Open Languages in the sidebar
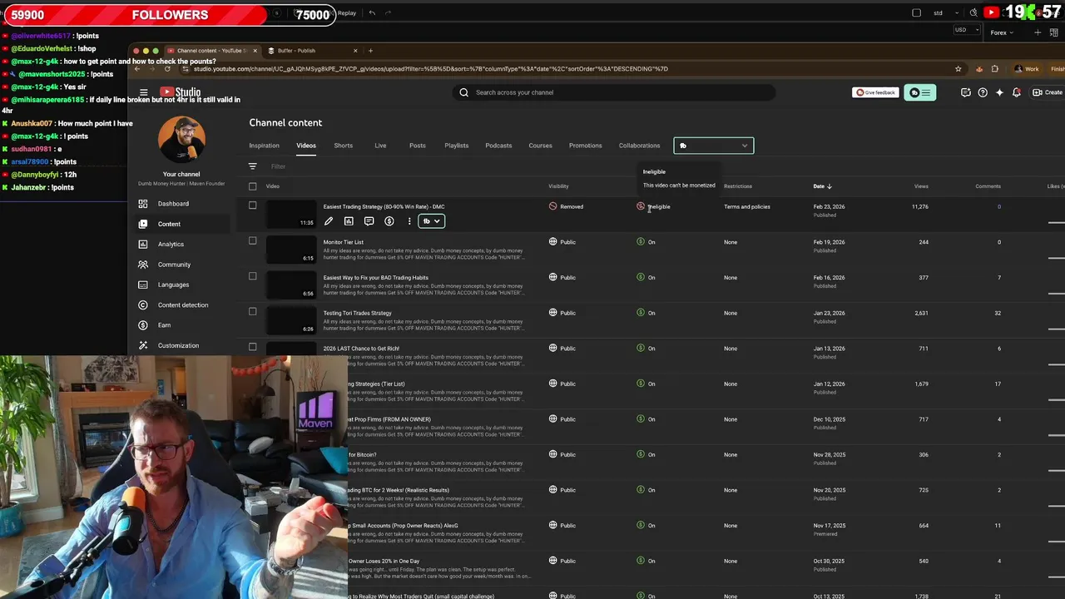Image resolution: width=1065 pixels, height=599 pixels. point(173,285)
